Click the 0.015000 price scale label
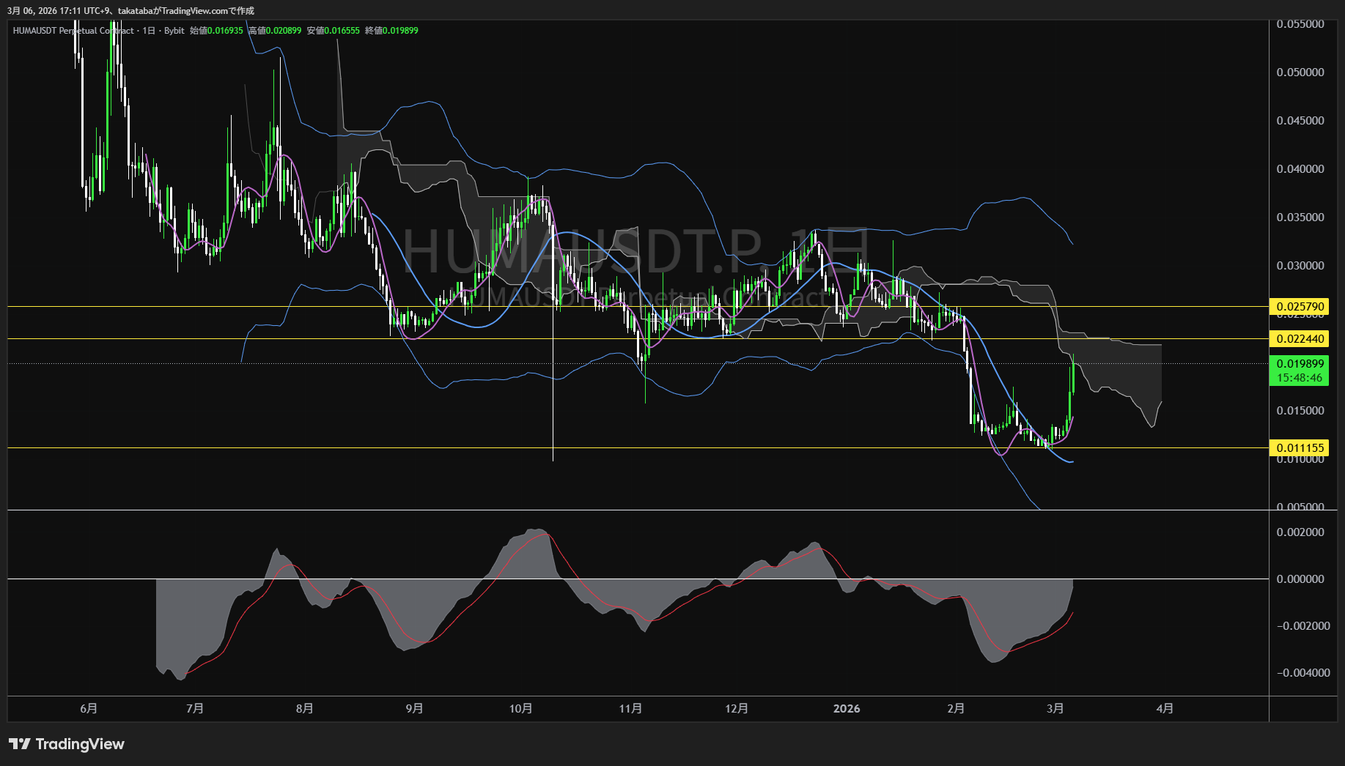The height and width of the screenshot is (766, 1345). tap(1300, 411)
